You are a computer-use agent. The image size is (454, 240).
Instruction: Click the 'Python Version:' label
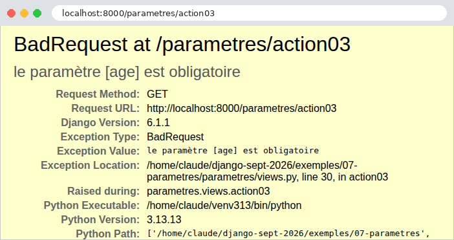pyautogui.click(x=100, y=219)
